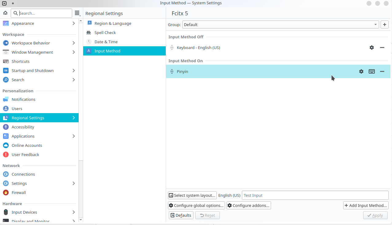This screenshot has width=392, height=225.
Task: Add a new group using the plus icon
Action: click(x=384, y=24)
